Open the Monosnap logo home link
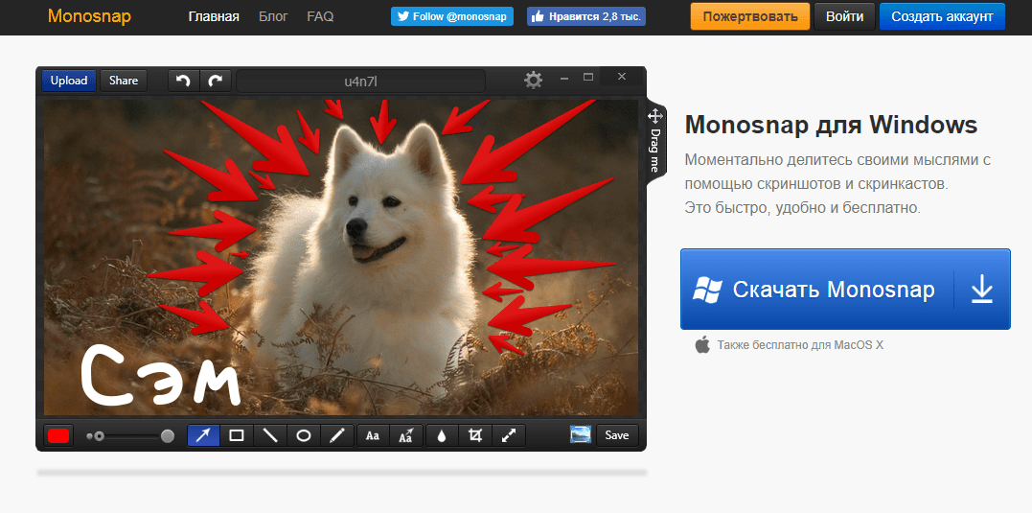 [89, 16]
